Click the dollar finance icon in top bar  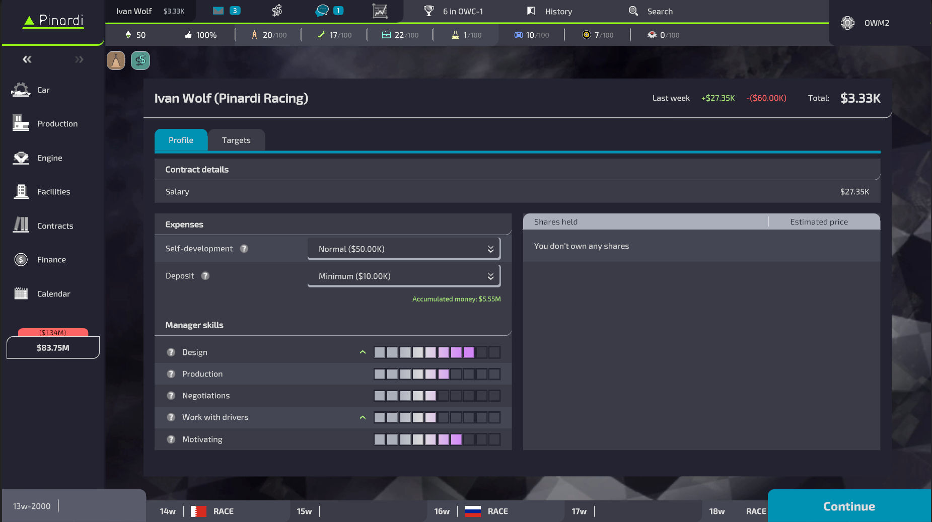tap(277, 11)
